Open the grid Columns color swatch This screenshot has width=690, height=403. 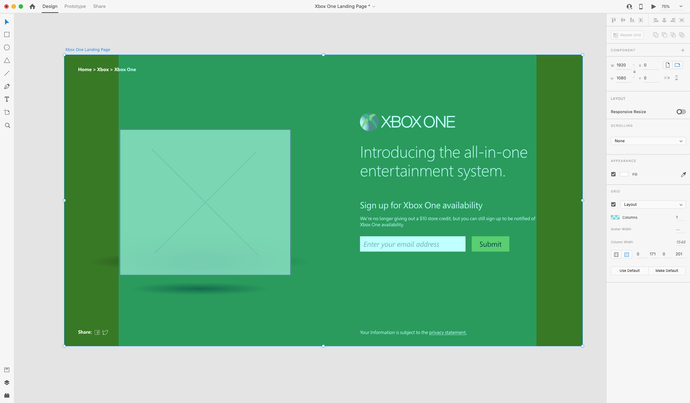click(x=615, y=217)
